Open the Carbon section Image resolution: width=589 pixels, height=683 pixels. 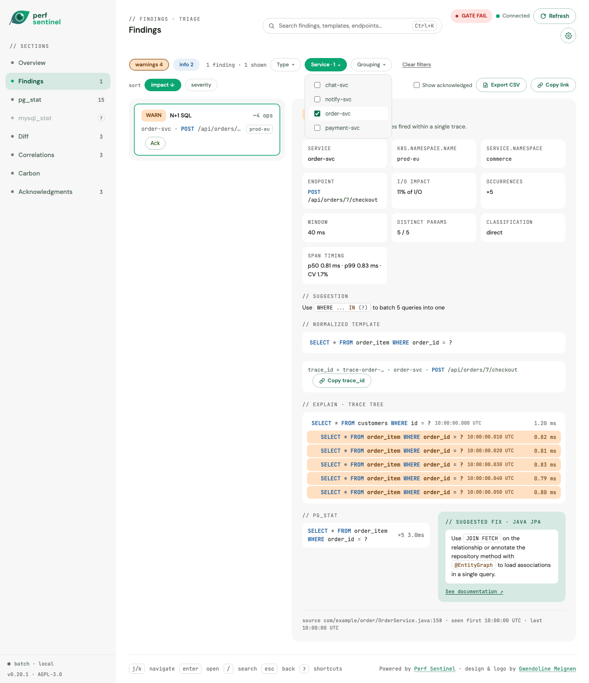point(58,173)
